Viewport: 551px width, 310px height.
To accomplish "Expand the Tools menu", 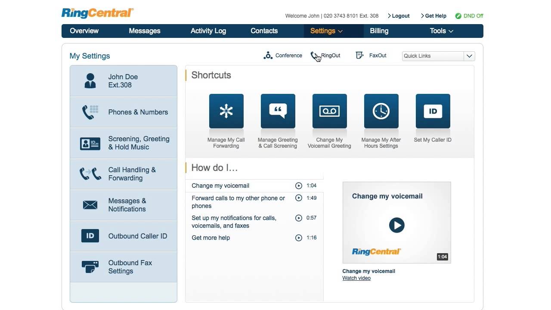I will pyautogui.click(x=441, y=31).
